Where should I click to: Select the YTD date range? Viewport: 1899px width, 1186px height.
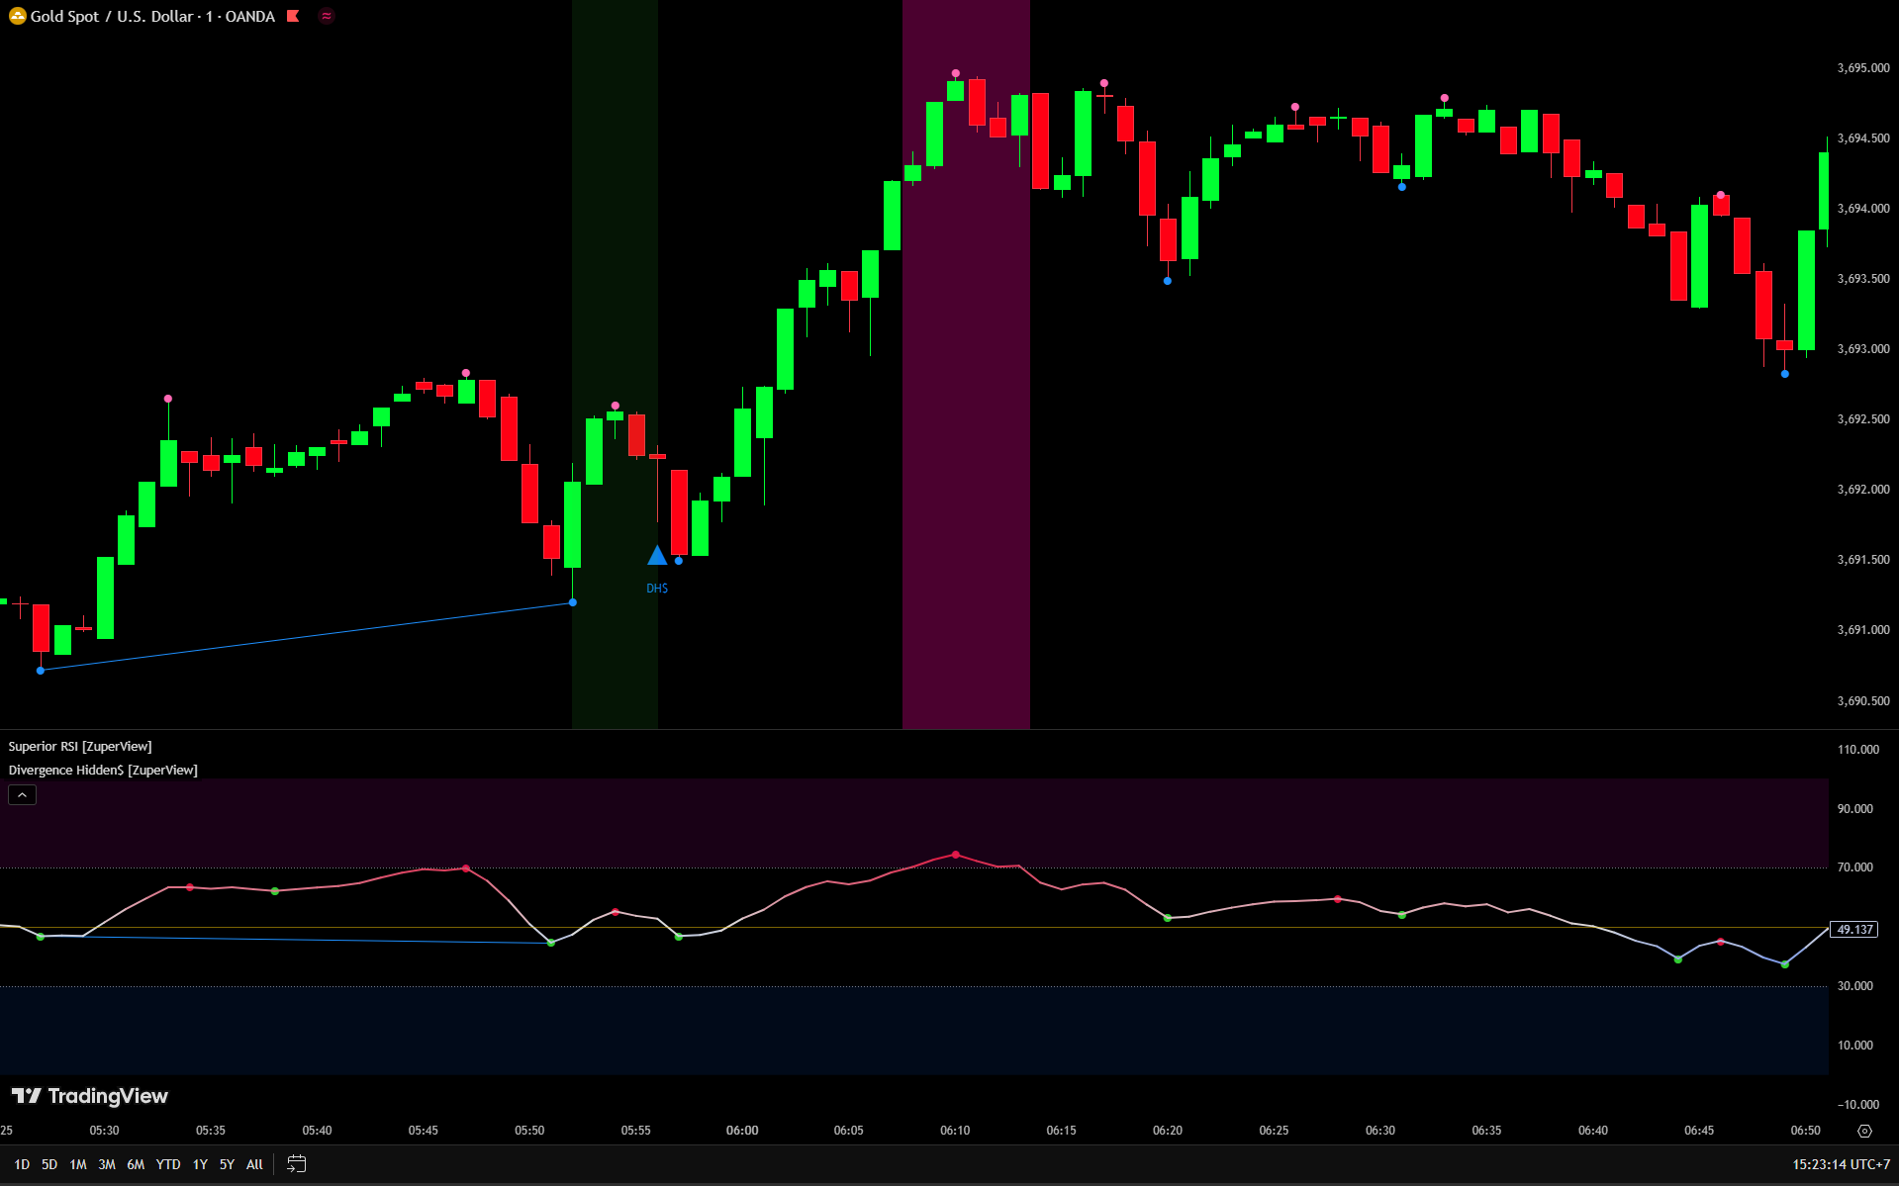[x=168, y=1164]
